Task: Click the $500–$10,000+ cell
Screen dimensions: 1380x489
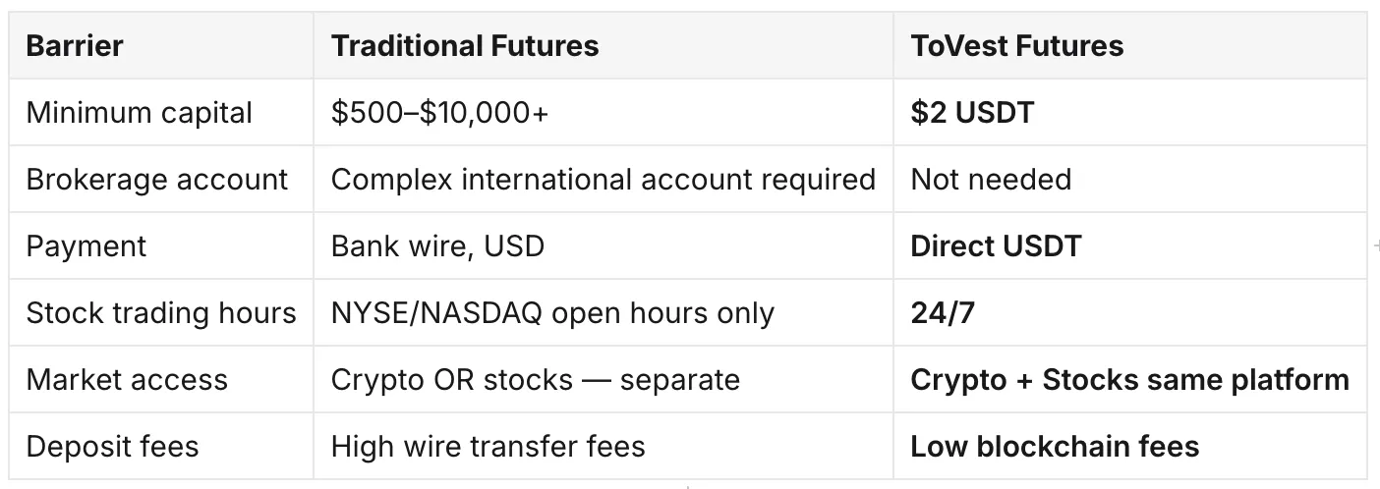Action: tap(440, 112)
